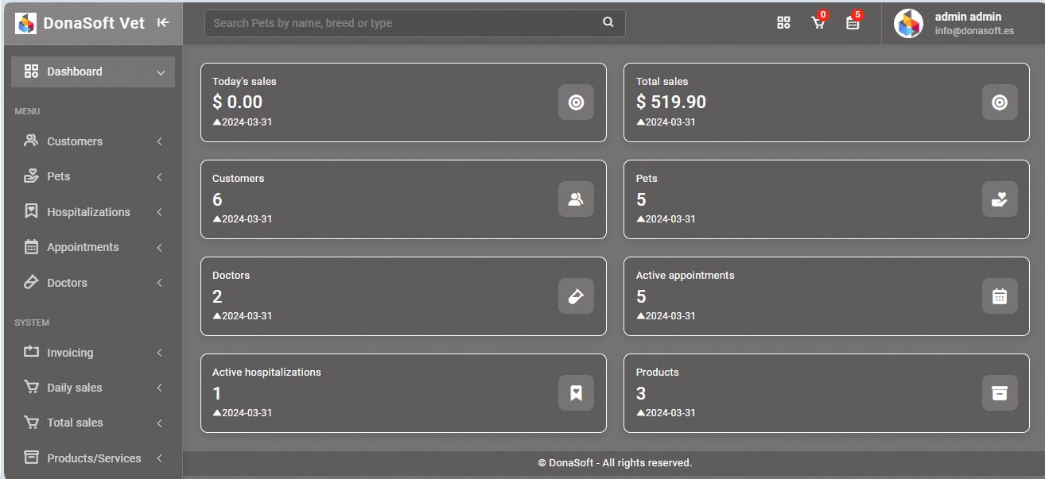Click the Customers people icon in sidebar

(x=31, y=141)
